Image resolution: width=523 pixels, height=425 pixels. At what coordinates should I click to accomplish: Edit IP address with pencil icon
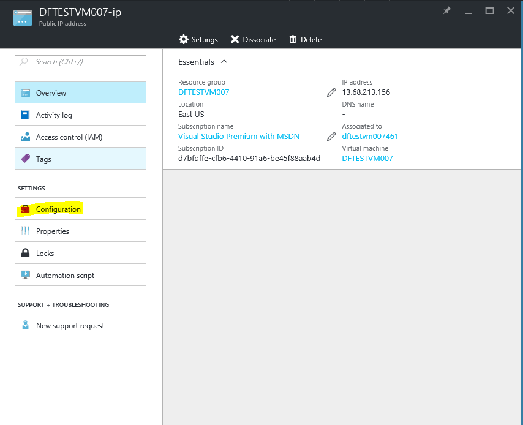[331, 92]
